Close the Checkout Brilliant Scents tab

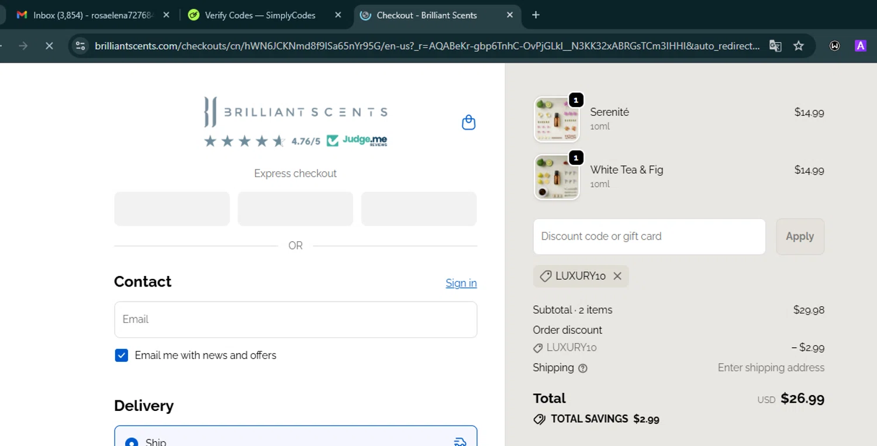click(x=510, y=15)
